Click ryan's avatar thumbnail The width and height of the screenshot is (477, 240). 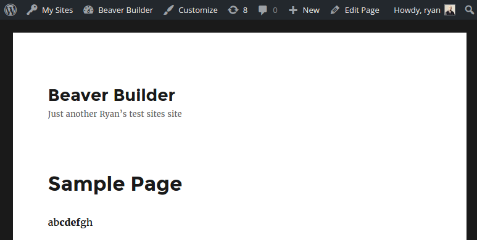point(450,10)
